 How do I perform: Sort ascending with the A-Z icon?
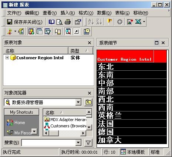91,22
